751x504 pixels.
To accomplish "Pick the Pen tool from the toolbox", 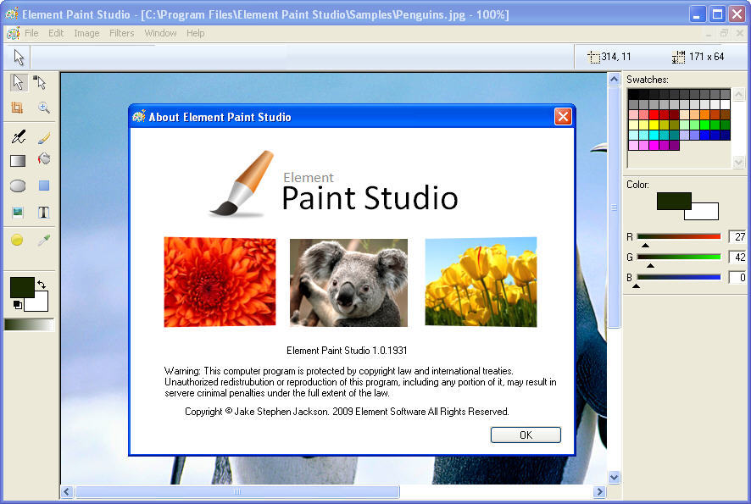I will coord(19,136).
